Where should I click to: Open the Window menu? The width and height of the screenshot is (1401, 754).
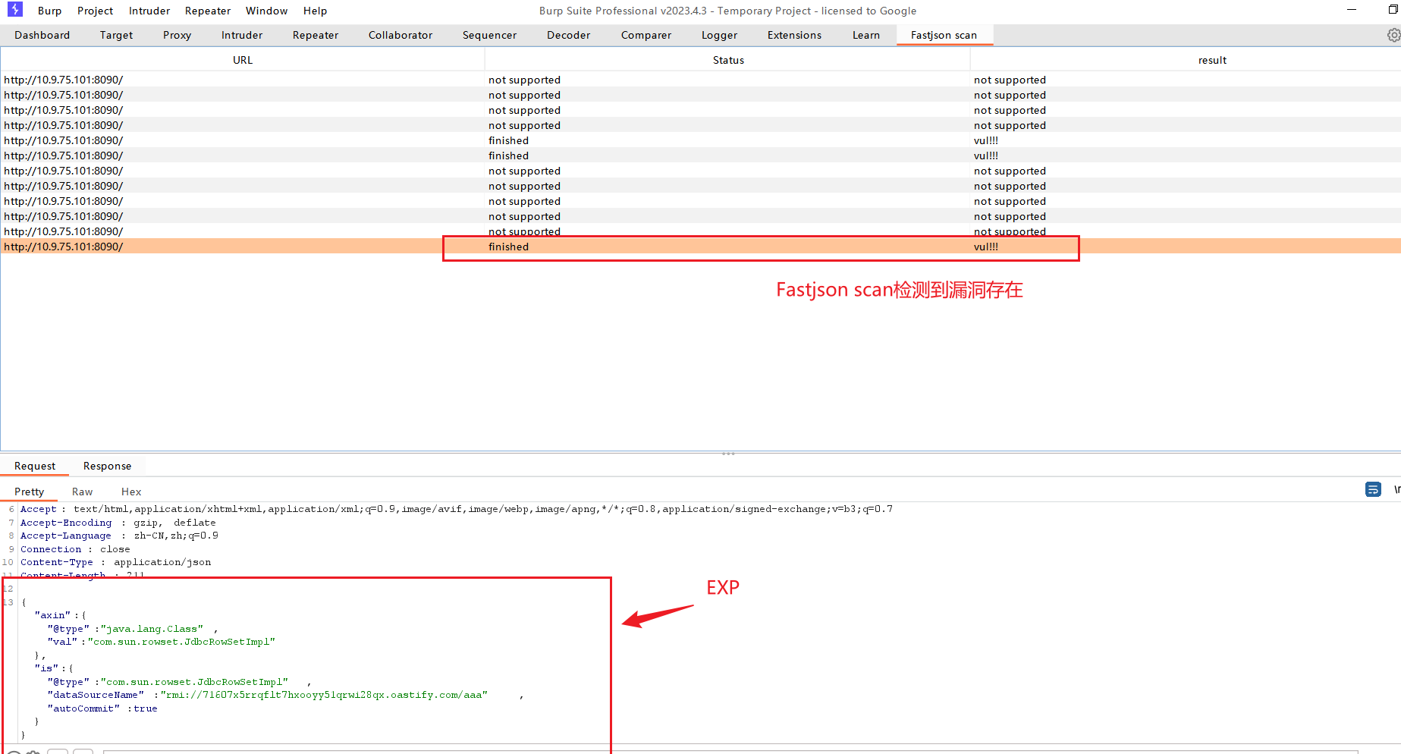[x=266, y=11]
